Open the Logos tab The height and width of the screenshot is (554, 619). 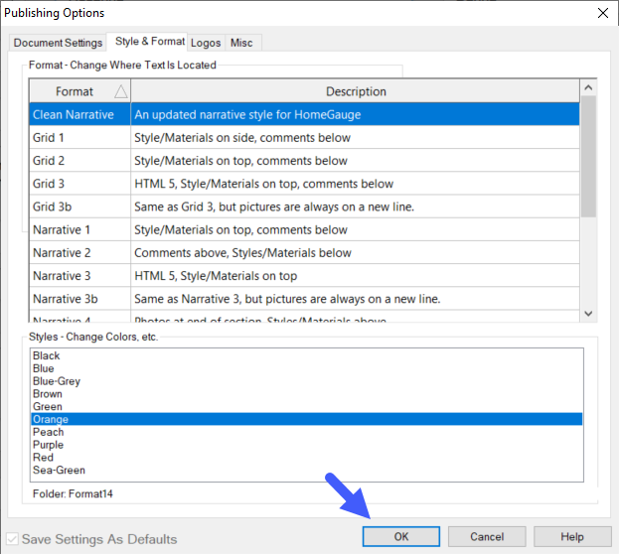206,43
